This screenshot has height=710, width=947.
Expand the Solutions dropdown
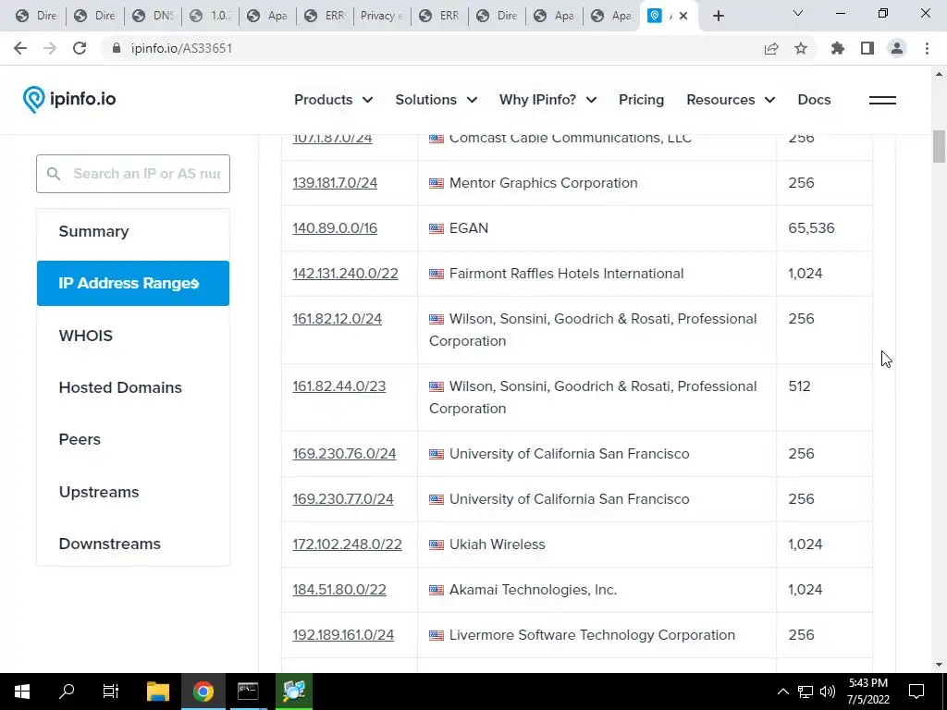click(437, 100)
